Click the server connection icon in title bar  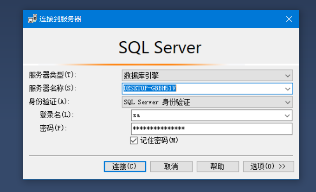coord(32,19)
